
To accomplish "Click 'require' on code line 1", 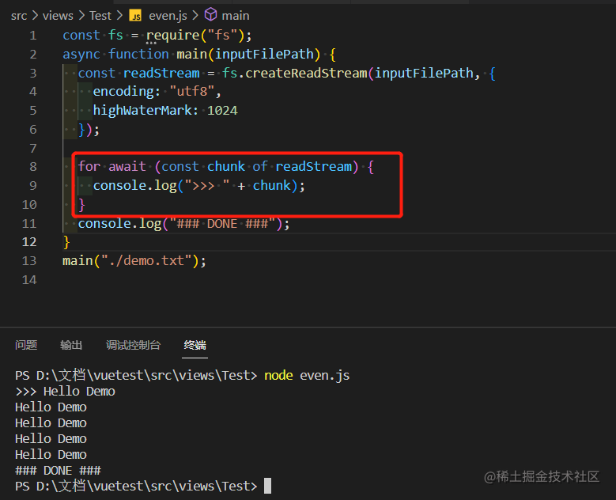I will coord(173,36).
